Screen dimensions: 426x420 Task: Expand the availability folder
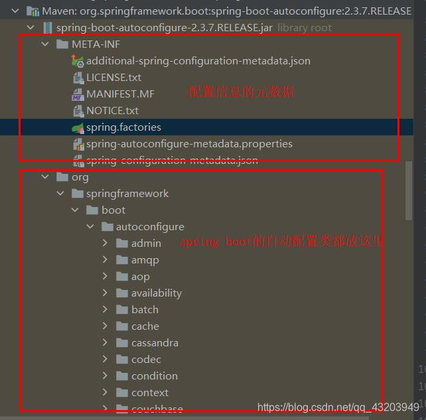[105, 293]
